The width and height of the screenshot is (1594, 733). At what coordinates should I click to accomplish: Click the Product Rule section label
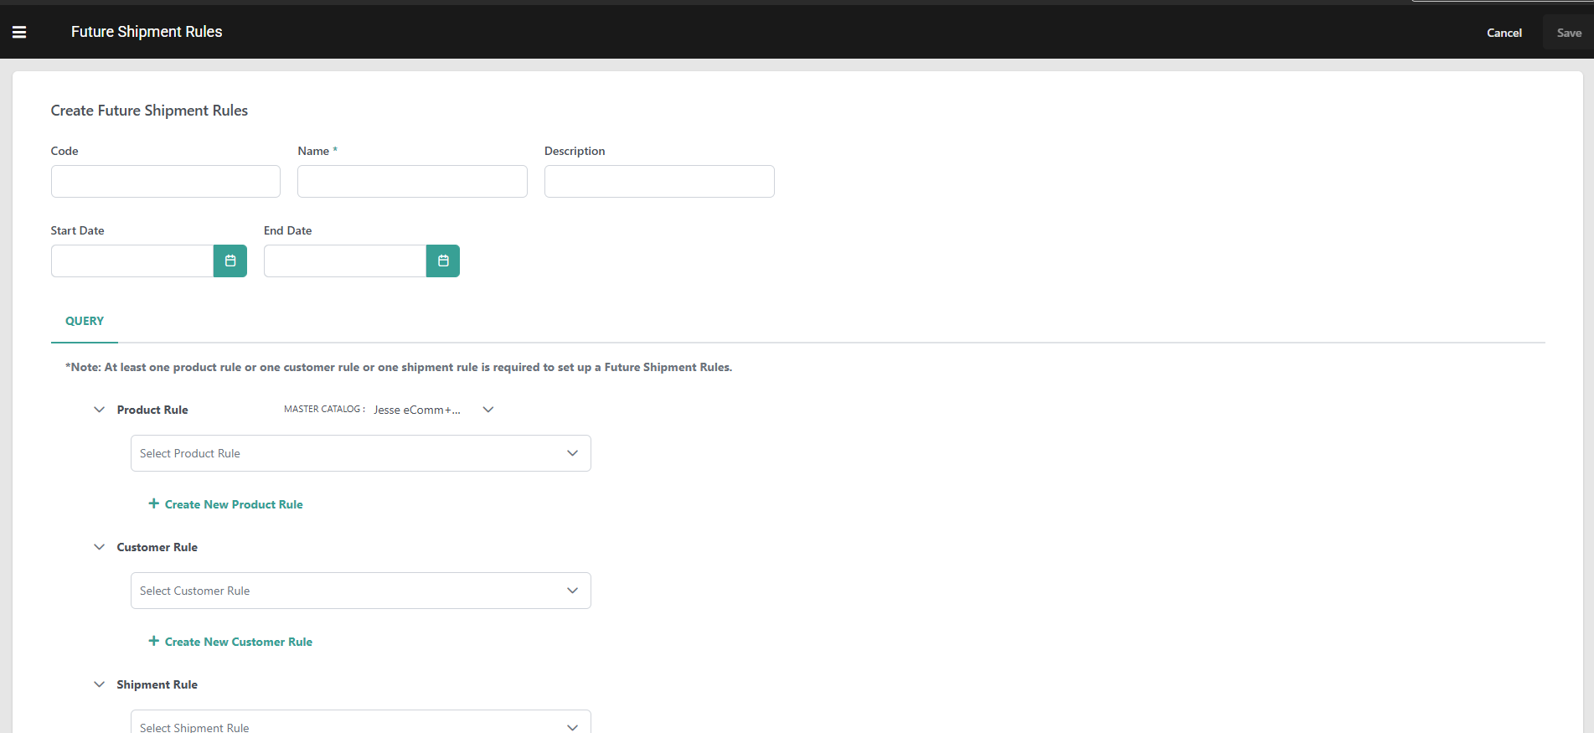(x=152, y=410)
